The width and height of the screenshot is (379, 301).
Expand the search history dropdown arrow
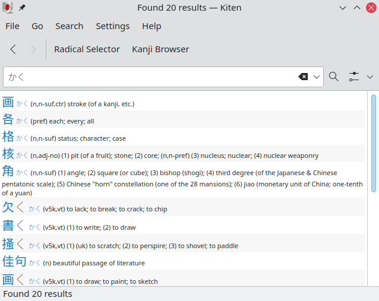pyautogui.click(x=317, y=77)
